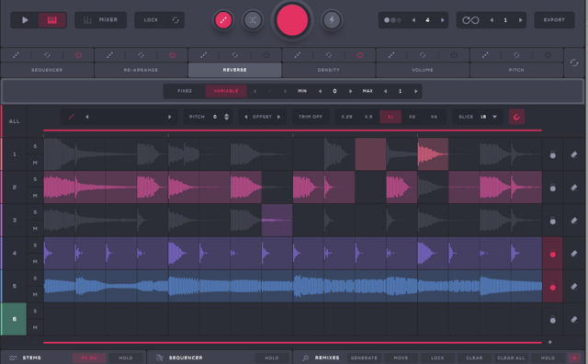Select ALL stems label

15,121
